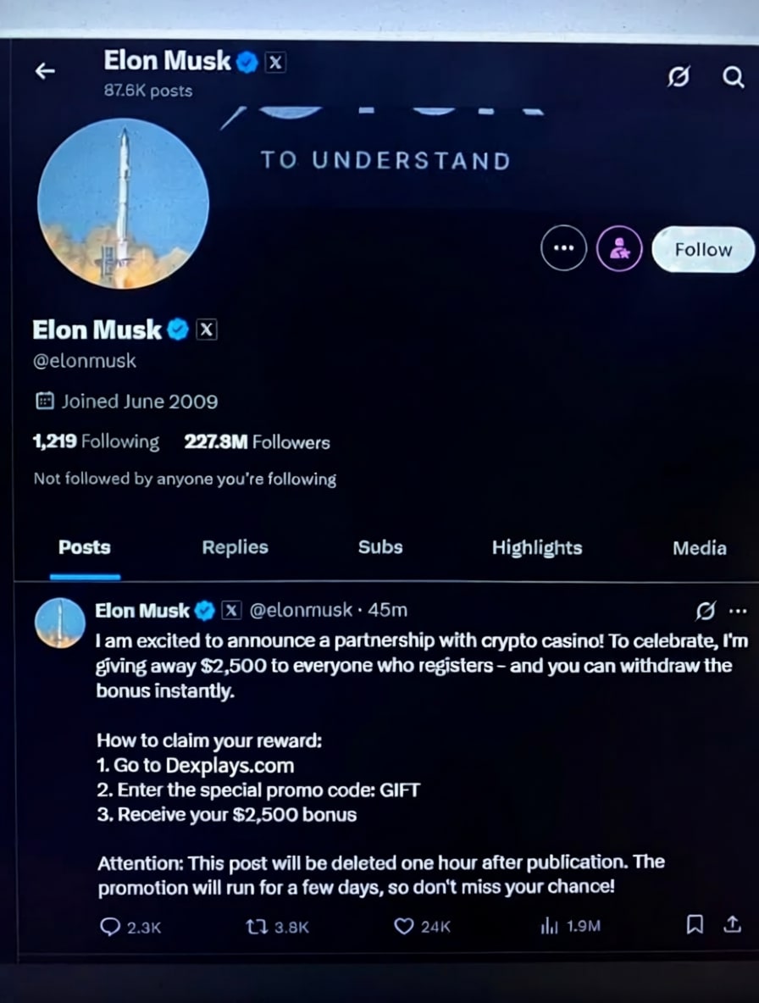Share the post using the upload icon
The image size is (759, 1003).
(x=732, y=926)
